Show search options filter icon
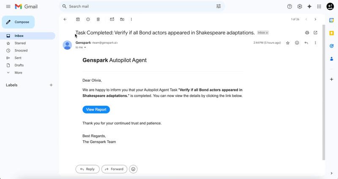The image size is (338, 179). click(218, 6)
